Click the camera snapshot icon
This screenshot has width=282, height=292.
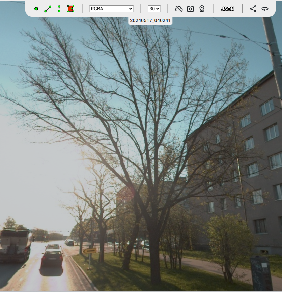[190, 9]
